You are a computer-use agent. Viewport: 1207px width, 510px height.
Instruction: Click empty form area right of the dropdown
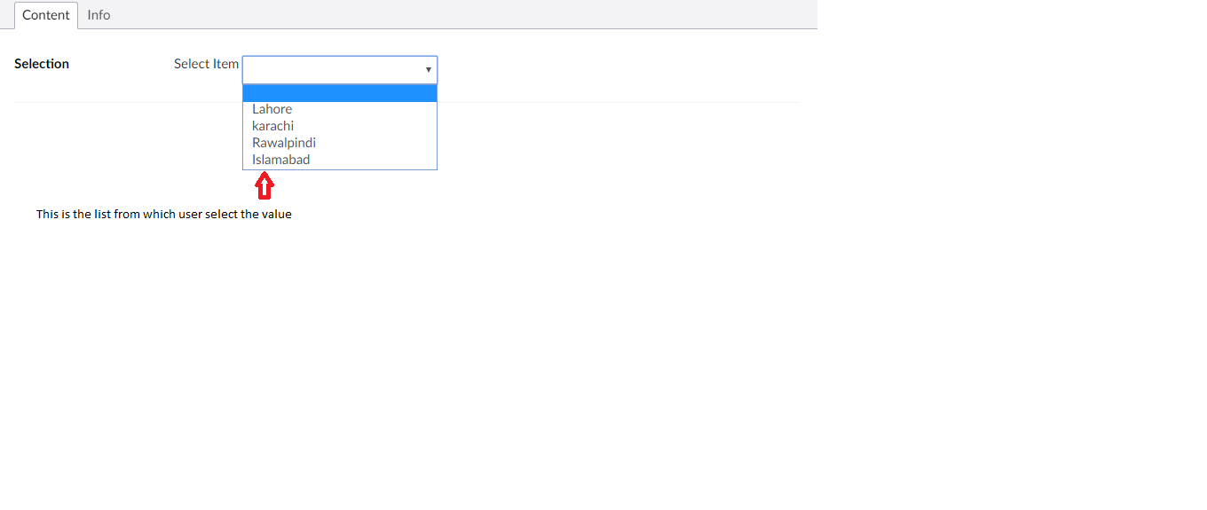(621, 69)
